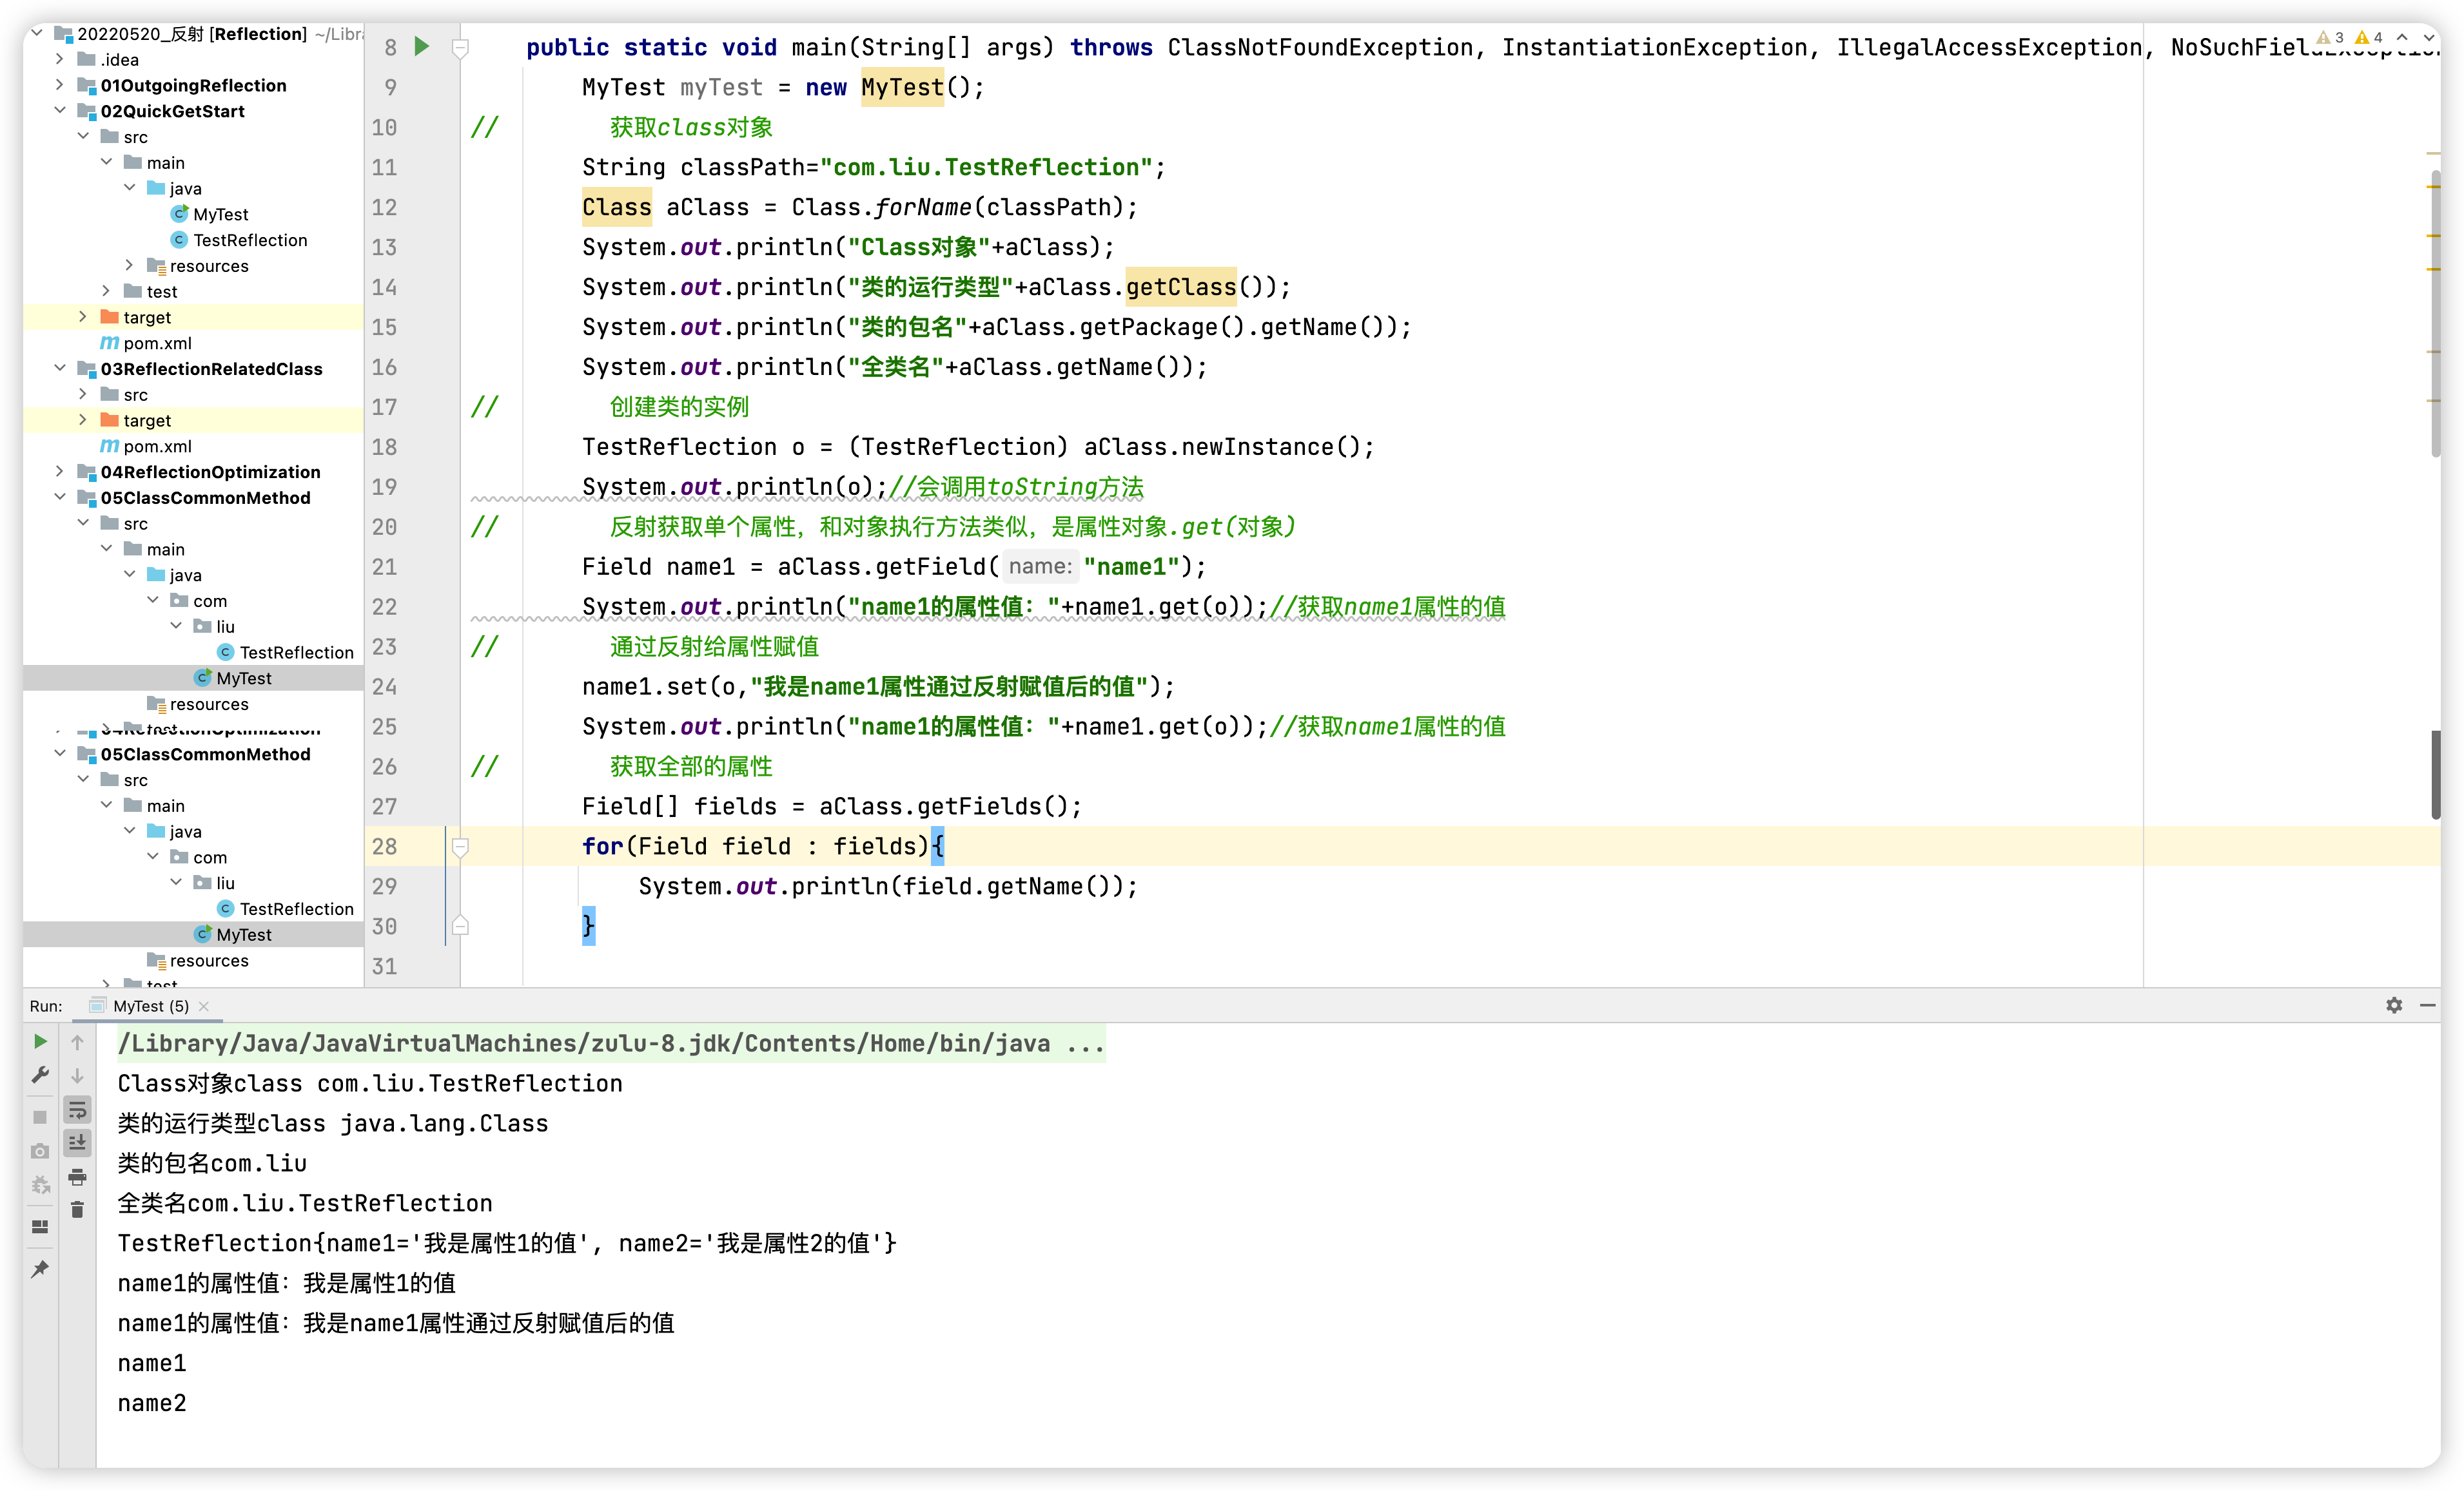
Task: Select the MyTest (5) run tab
Action: (x=150, y=1006)
